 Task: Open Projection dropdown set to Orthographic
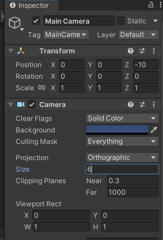point(122,157)
